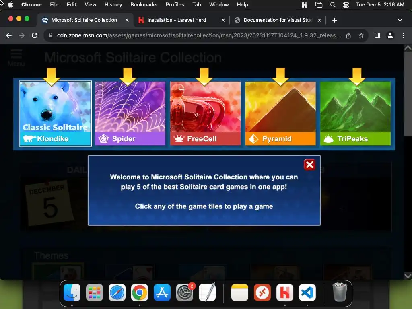Viewport: 412px width, 309px height.
Task: Close the welcome dialog with red X
Action: tap(309, 165)
